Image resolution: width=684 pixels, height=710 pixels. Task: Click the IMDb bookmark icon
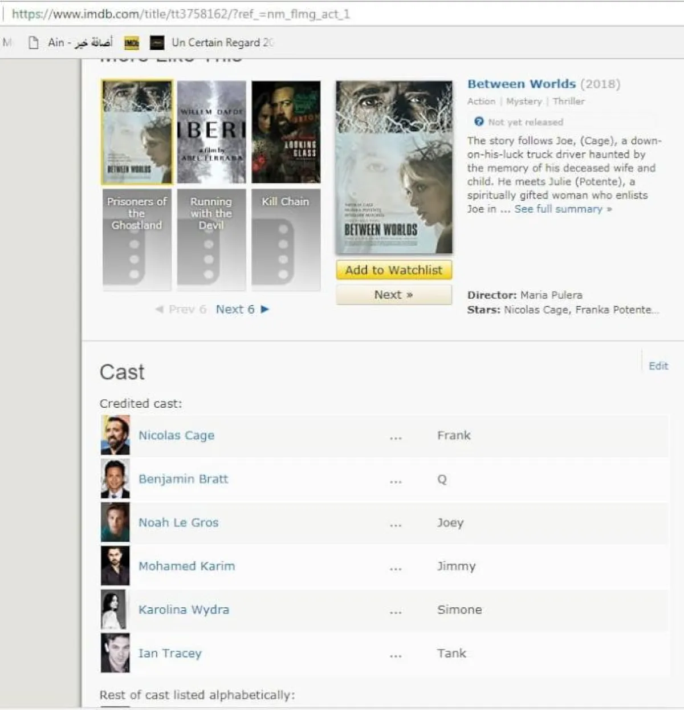click(x=132, y=43)
